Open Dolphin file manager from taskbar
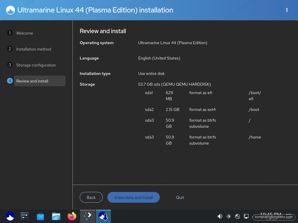Image resolution: width=298 pixels, height=223 pixels. [x=56, y=216]
